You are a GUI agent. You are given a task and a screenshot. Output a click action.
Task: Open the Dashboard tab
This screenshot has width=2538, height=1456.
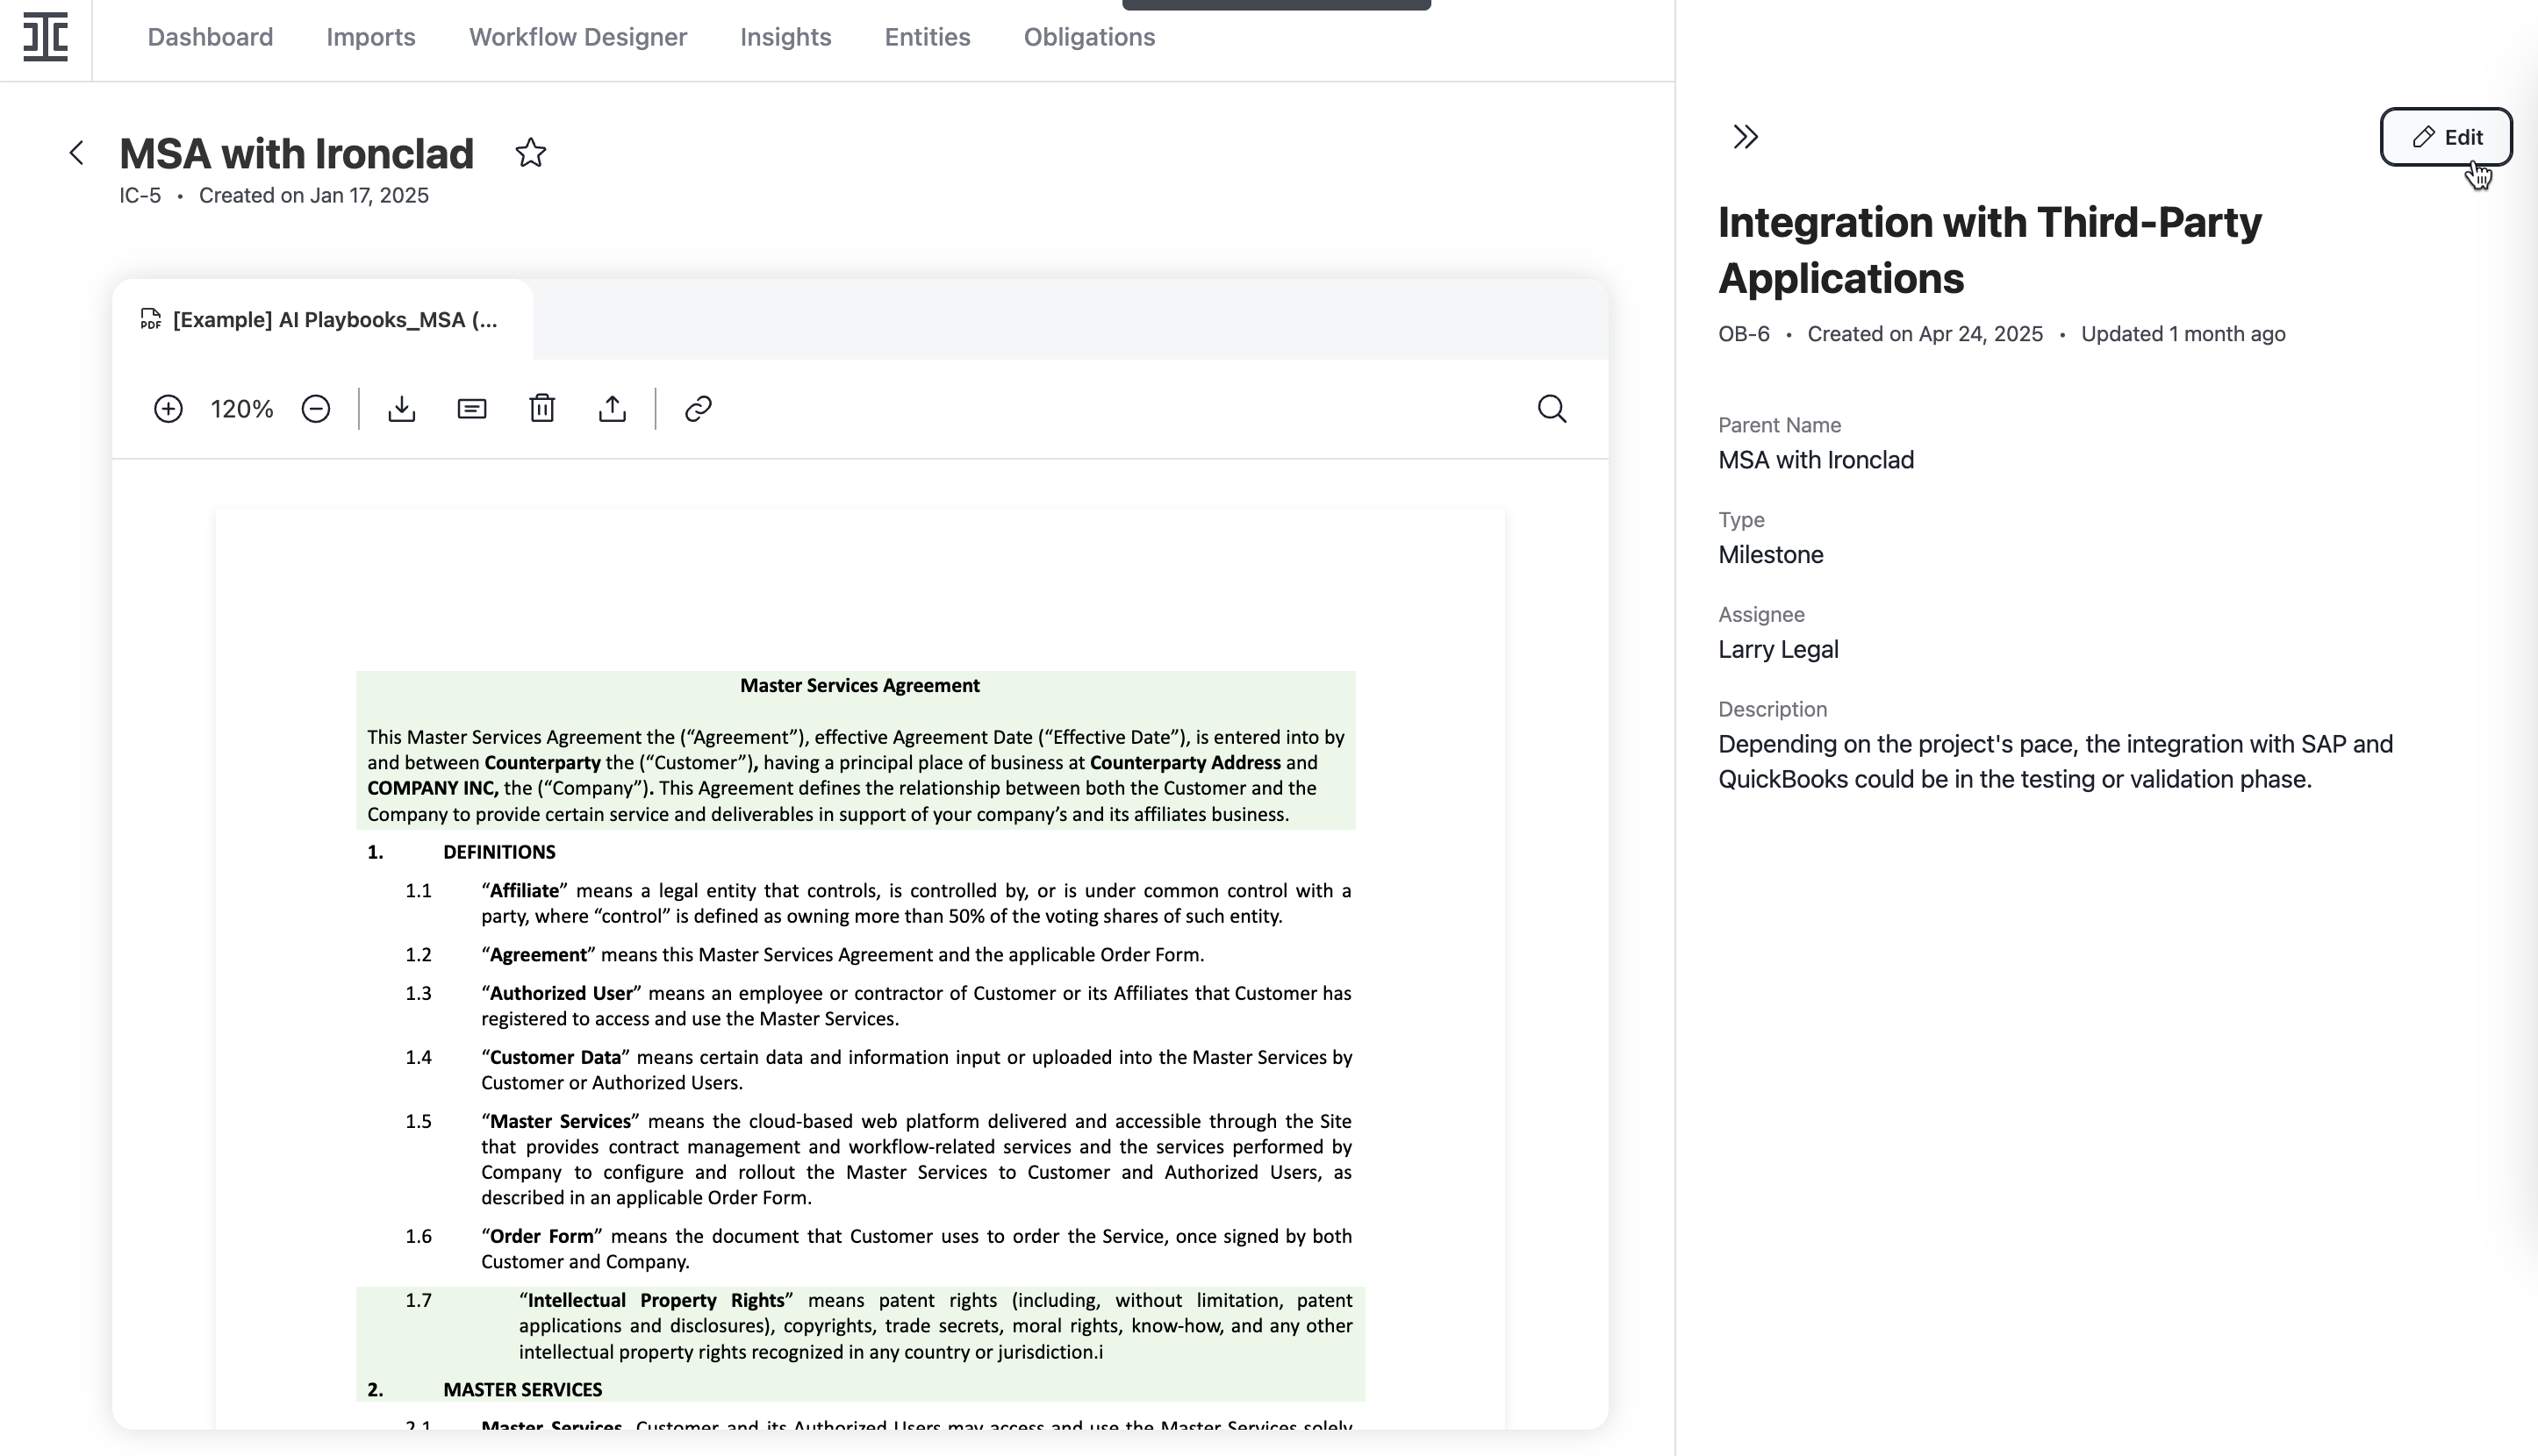coord(210,37)
